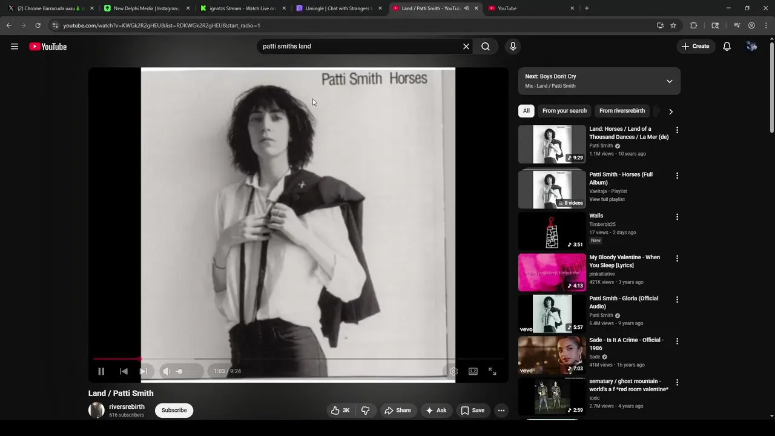Enter full screen mode
775x436 pixels.
click(492, 371)
